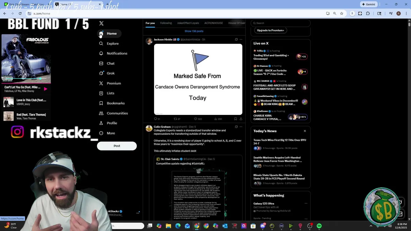Screen dimensions: 411x231
Task: Open Grok explain on Jackson Hinkle's post
Action: click(236, 39)
